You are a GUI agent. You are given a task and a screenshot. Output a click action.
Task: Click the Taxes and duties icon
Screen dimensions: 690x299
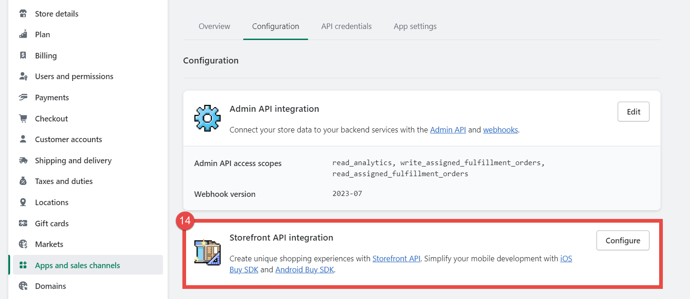(x=23, y=181)
